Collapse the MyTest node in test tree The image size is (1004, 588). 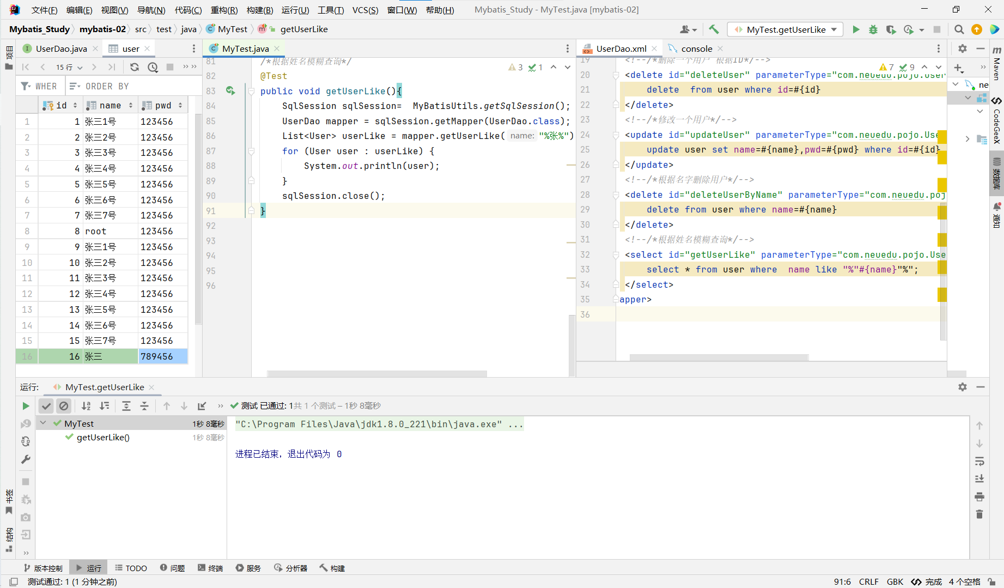43,423
